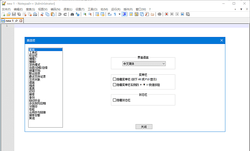
Task: Click the Replace toolbar icon
Action: (77, 14)
